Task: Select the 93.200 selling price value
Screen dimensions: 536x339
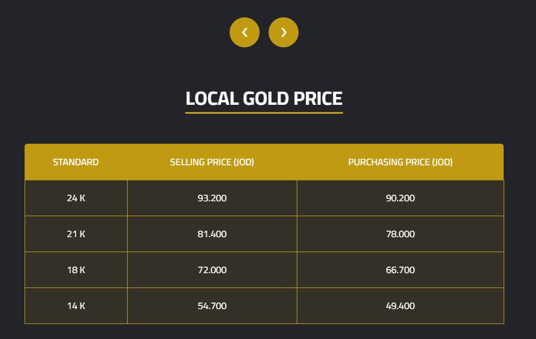Action: [x=212, y=198]
